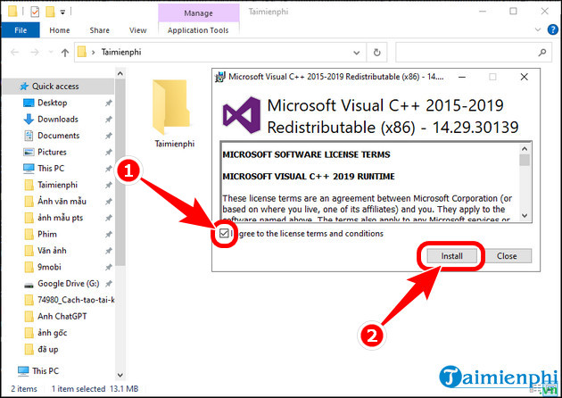
Task: Click license text scroll up arrow
Action: tap(525, 148)
